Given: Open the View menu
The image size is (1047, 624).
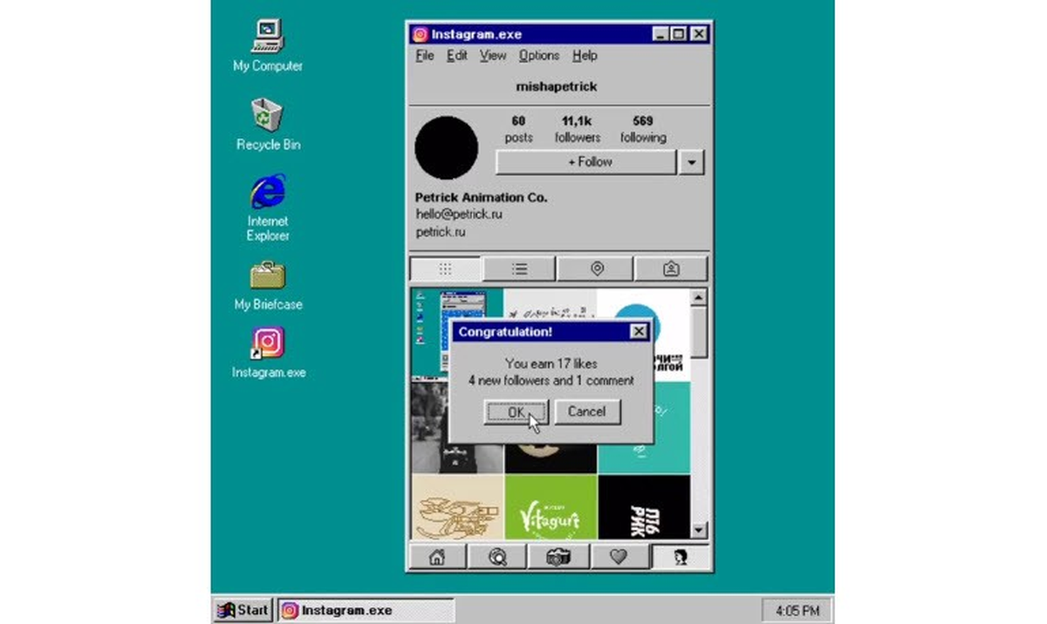Looking at the screenshot, I should point(492,55).
